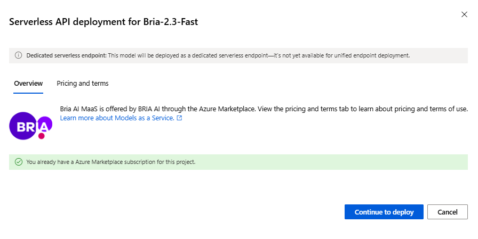This screenshot has height=239, width=478.
Task: Click the unified endpoint deployment notice text
Action: (x=259, y=55)
